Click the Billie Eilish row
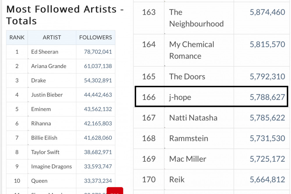This screenshot has height=194, width=291. click(x=61, y=138)
